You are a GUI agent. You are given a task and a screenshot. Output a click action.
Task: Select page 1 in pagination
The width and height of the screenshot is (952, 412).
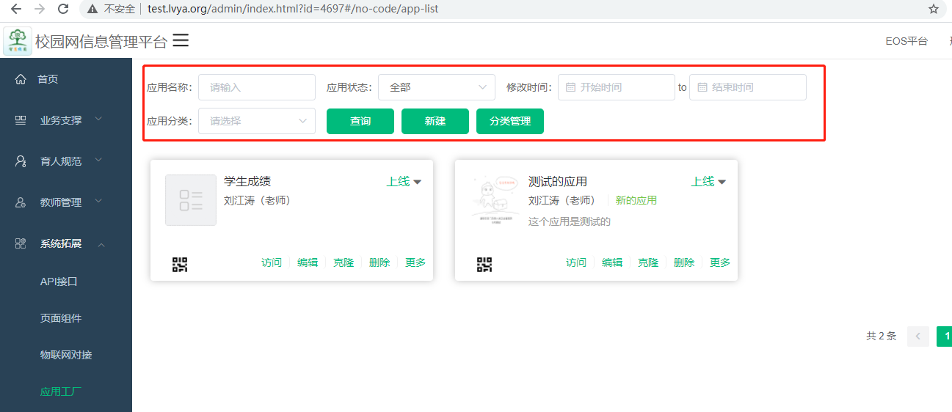pos(945,336)
